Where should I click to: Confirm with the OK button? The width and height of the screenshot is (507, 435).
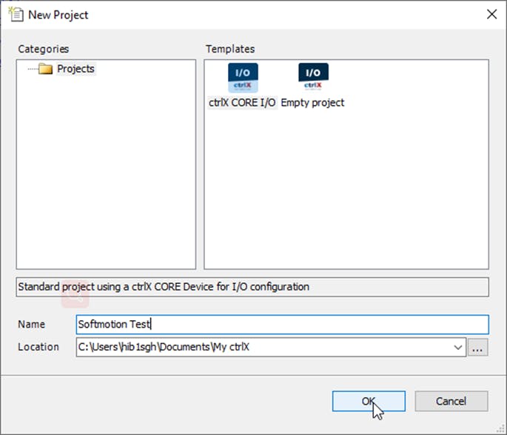click(369, 402)
